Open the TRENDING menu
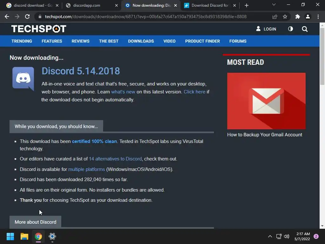The image size is (325, 244). [x=22, y=41]
